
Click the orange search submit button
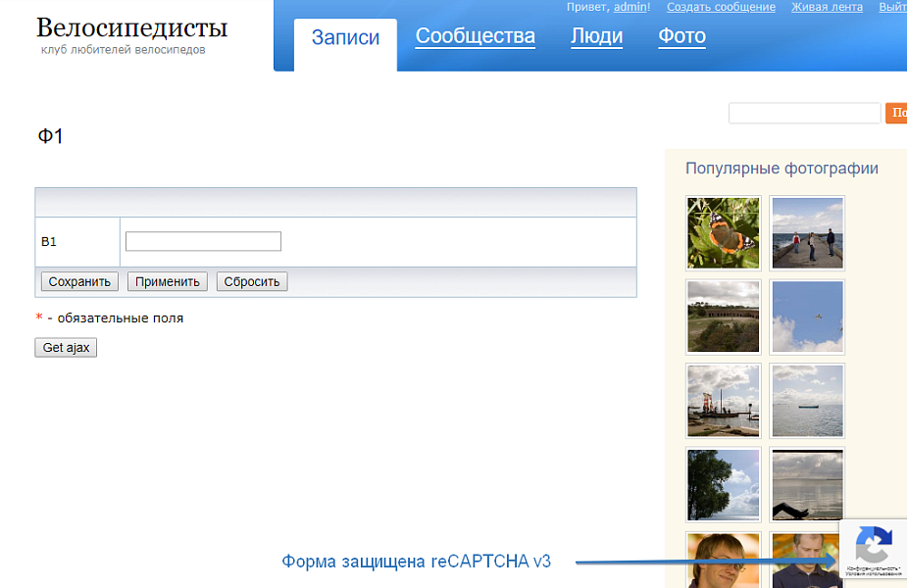coord(897,113)
